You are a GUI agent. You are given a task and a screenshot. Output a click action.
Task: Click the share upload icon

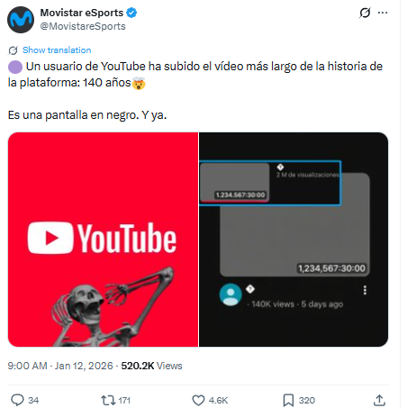coord(379,400)
